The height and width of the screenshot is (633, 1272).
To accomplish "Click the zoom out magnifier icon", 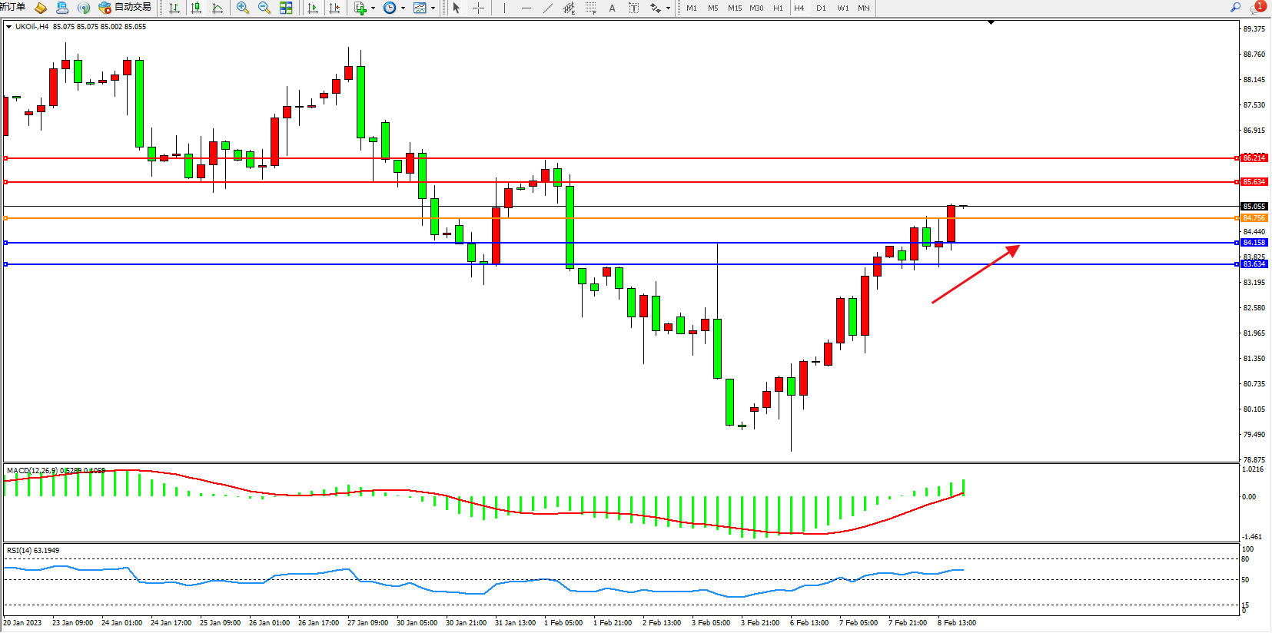I will tap(264, 8).
